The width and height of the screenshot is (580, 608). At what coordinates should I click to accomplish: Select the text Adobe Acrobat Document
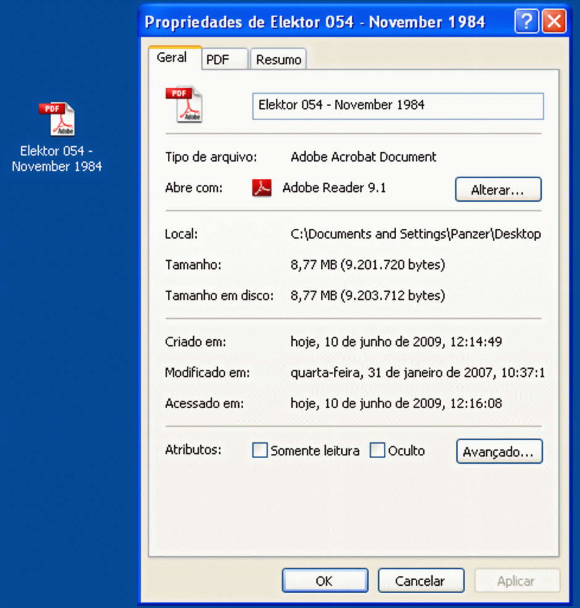[363, 157]
